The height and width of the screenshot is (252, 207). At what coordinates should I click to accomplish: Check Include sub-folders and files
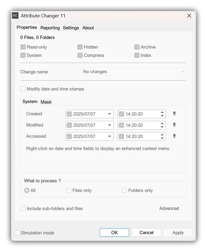coord(23,208)
